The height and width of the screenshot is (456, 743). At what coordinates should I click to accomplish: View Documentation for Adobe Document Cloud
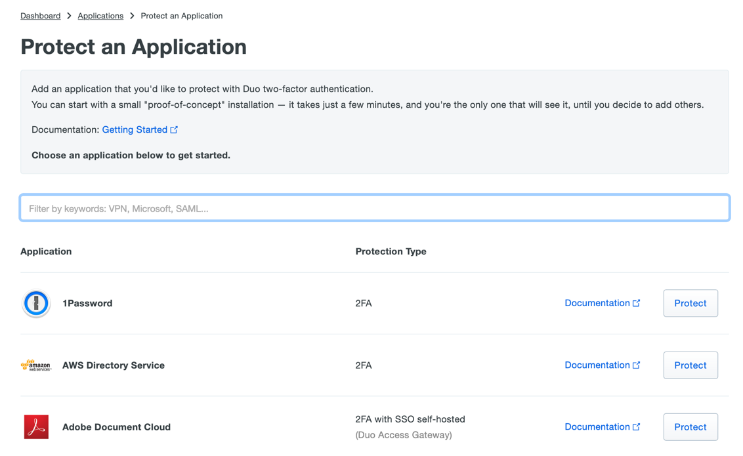click(x=597, y=426)
